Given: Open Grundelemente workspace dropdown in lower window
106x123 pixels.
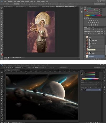Looking at the screenshot, I should pyautogui.click(x=99, y=68).
